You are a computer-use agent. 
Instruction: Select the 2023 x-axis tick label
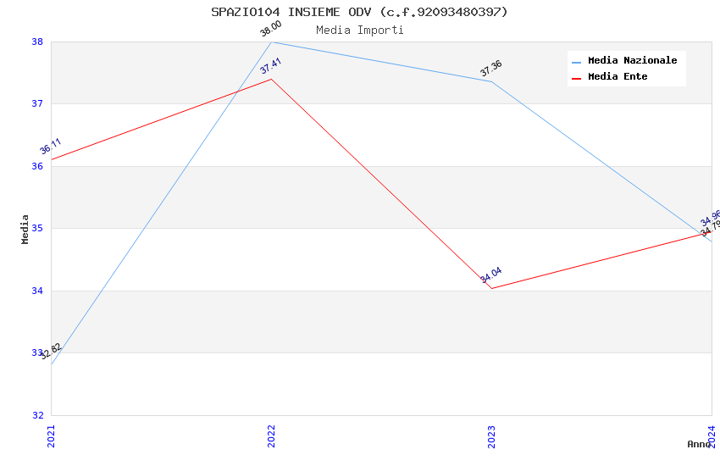pos(491,435)
